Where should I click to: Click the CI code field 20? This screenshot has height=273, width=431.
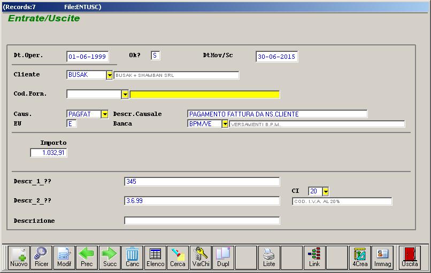315,191
